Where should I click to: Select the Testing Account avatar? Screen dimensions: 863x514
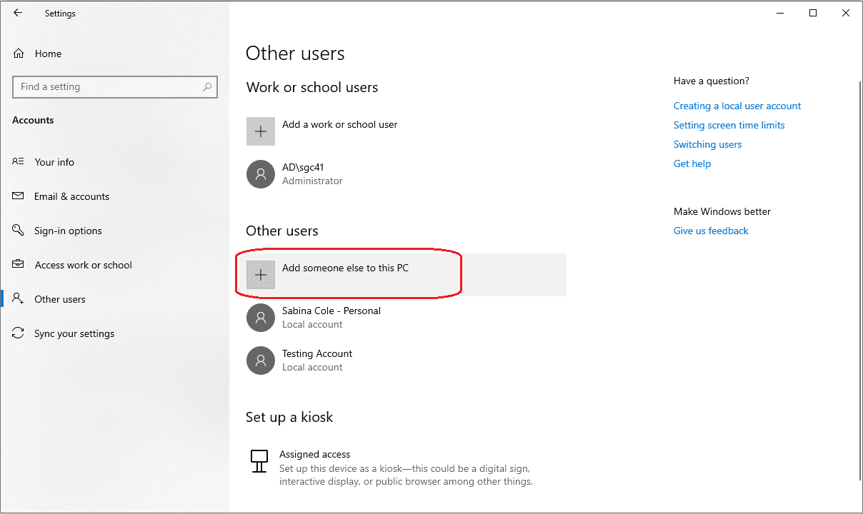[261, 361]
